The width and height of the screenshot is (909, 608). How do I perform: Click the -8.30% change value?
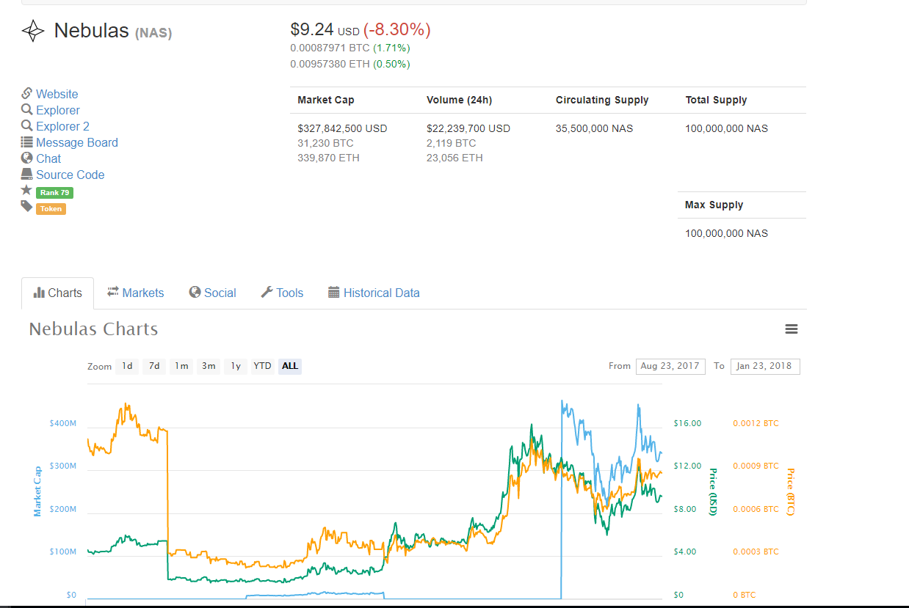pos(397,30)
